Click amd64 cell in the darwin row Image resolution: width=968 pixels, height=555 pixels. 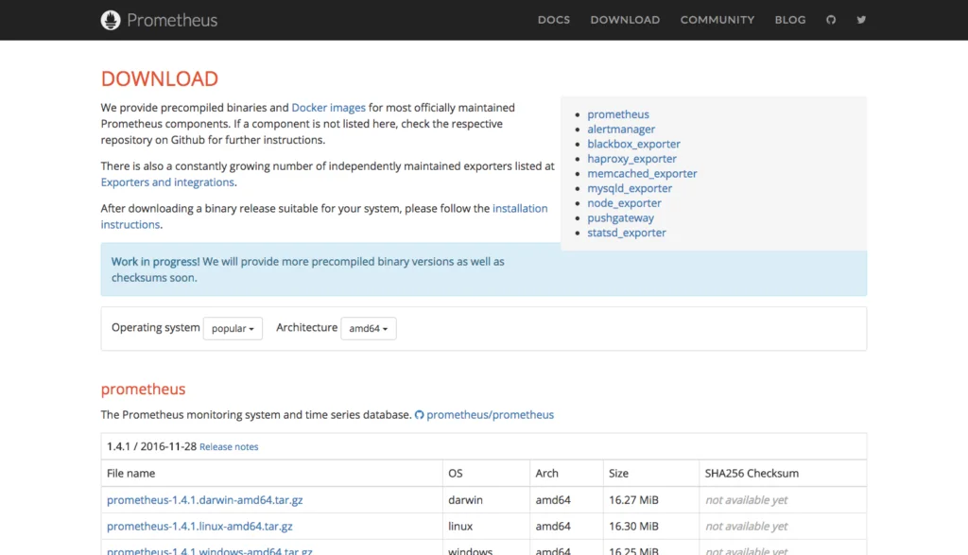pos(552,500)
